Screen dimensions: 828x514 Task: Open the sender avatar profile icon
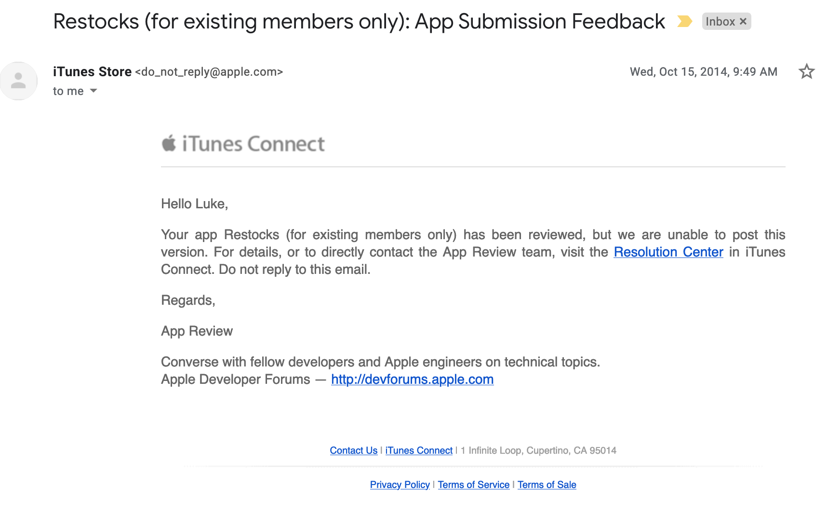18,81
